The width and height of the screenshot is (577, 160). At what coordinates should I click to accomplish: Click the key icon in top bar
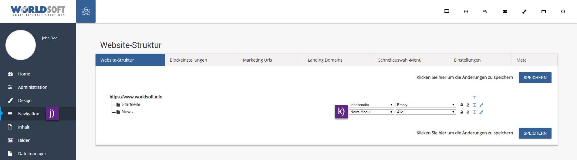[x=485, y=11]
